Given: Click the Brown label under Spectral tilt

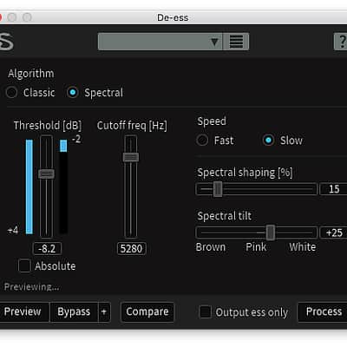Looking at the screenshot, I should (x=211, y=247).
